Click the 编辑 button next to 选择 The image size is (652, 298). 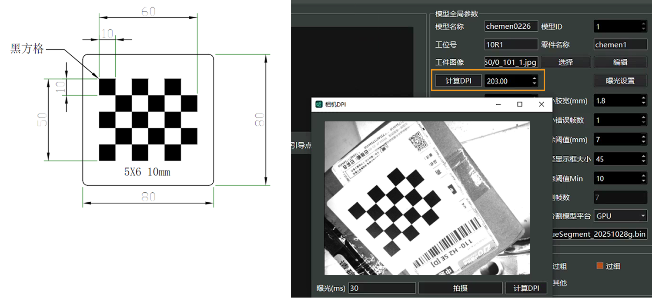(x=620, y=62)
